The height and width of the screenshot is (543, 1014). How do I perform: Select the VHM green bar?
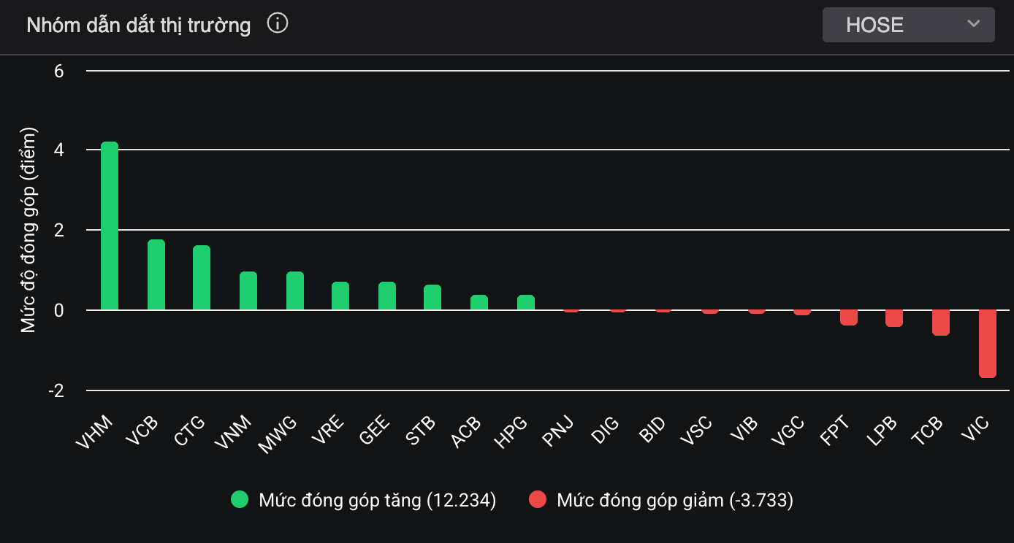(110, 226)
